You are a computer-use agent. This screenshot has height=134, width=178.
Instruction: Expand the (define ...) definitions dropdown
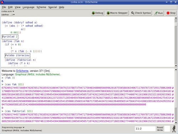8,15
